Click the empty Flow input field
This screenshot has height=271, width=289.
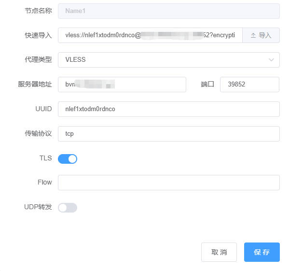coord(169,183)
